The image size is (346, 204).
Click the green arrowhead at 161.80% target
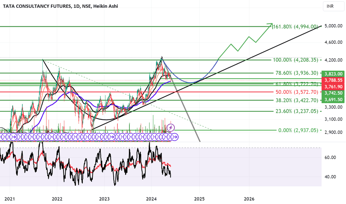[x=270, y=25]
